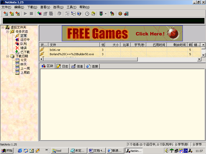Open the 选项(O) menu
Screen dimensions: 206x154
58,7
